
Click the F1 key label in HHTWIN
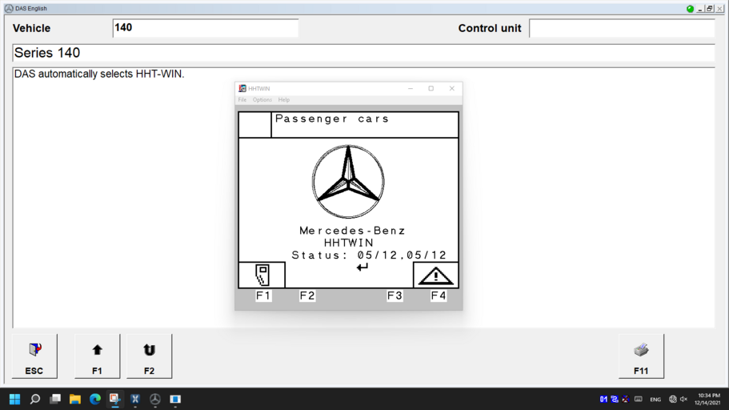263,295
